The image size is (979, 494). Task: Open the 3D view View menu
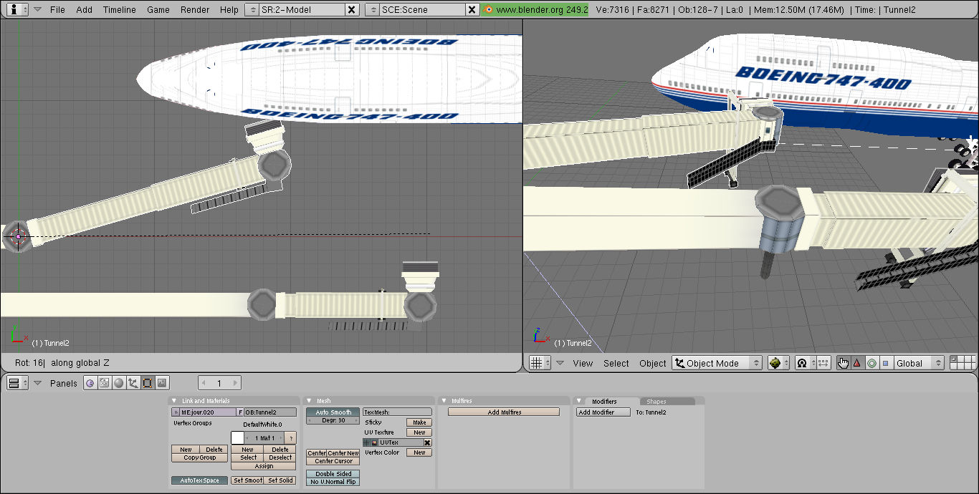(583, 364)
